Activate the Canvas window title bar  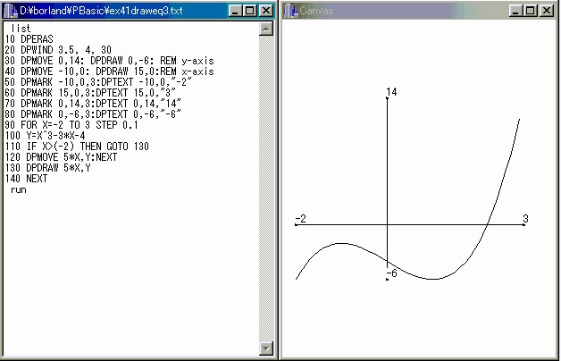point(402,11)
